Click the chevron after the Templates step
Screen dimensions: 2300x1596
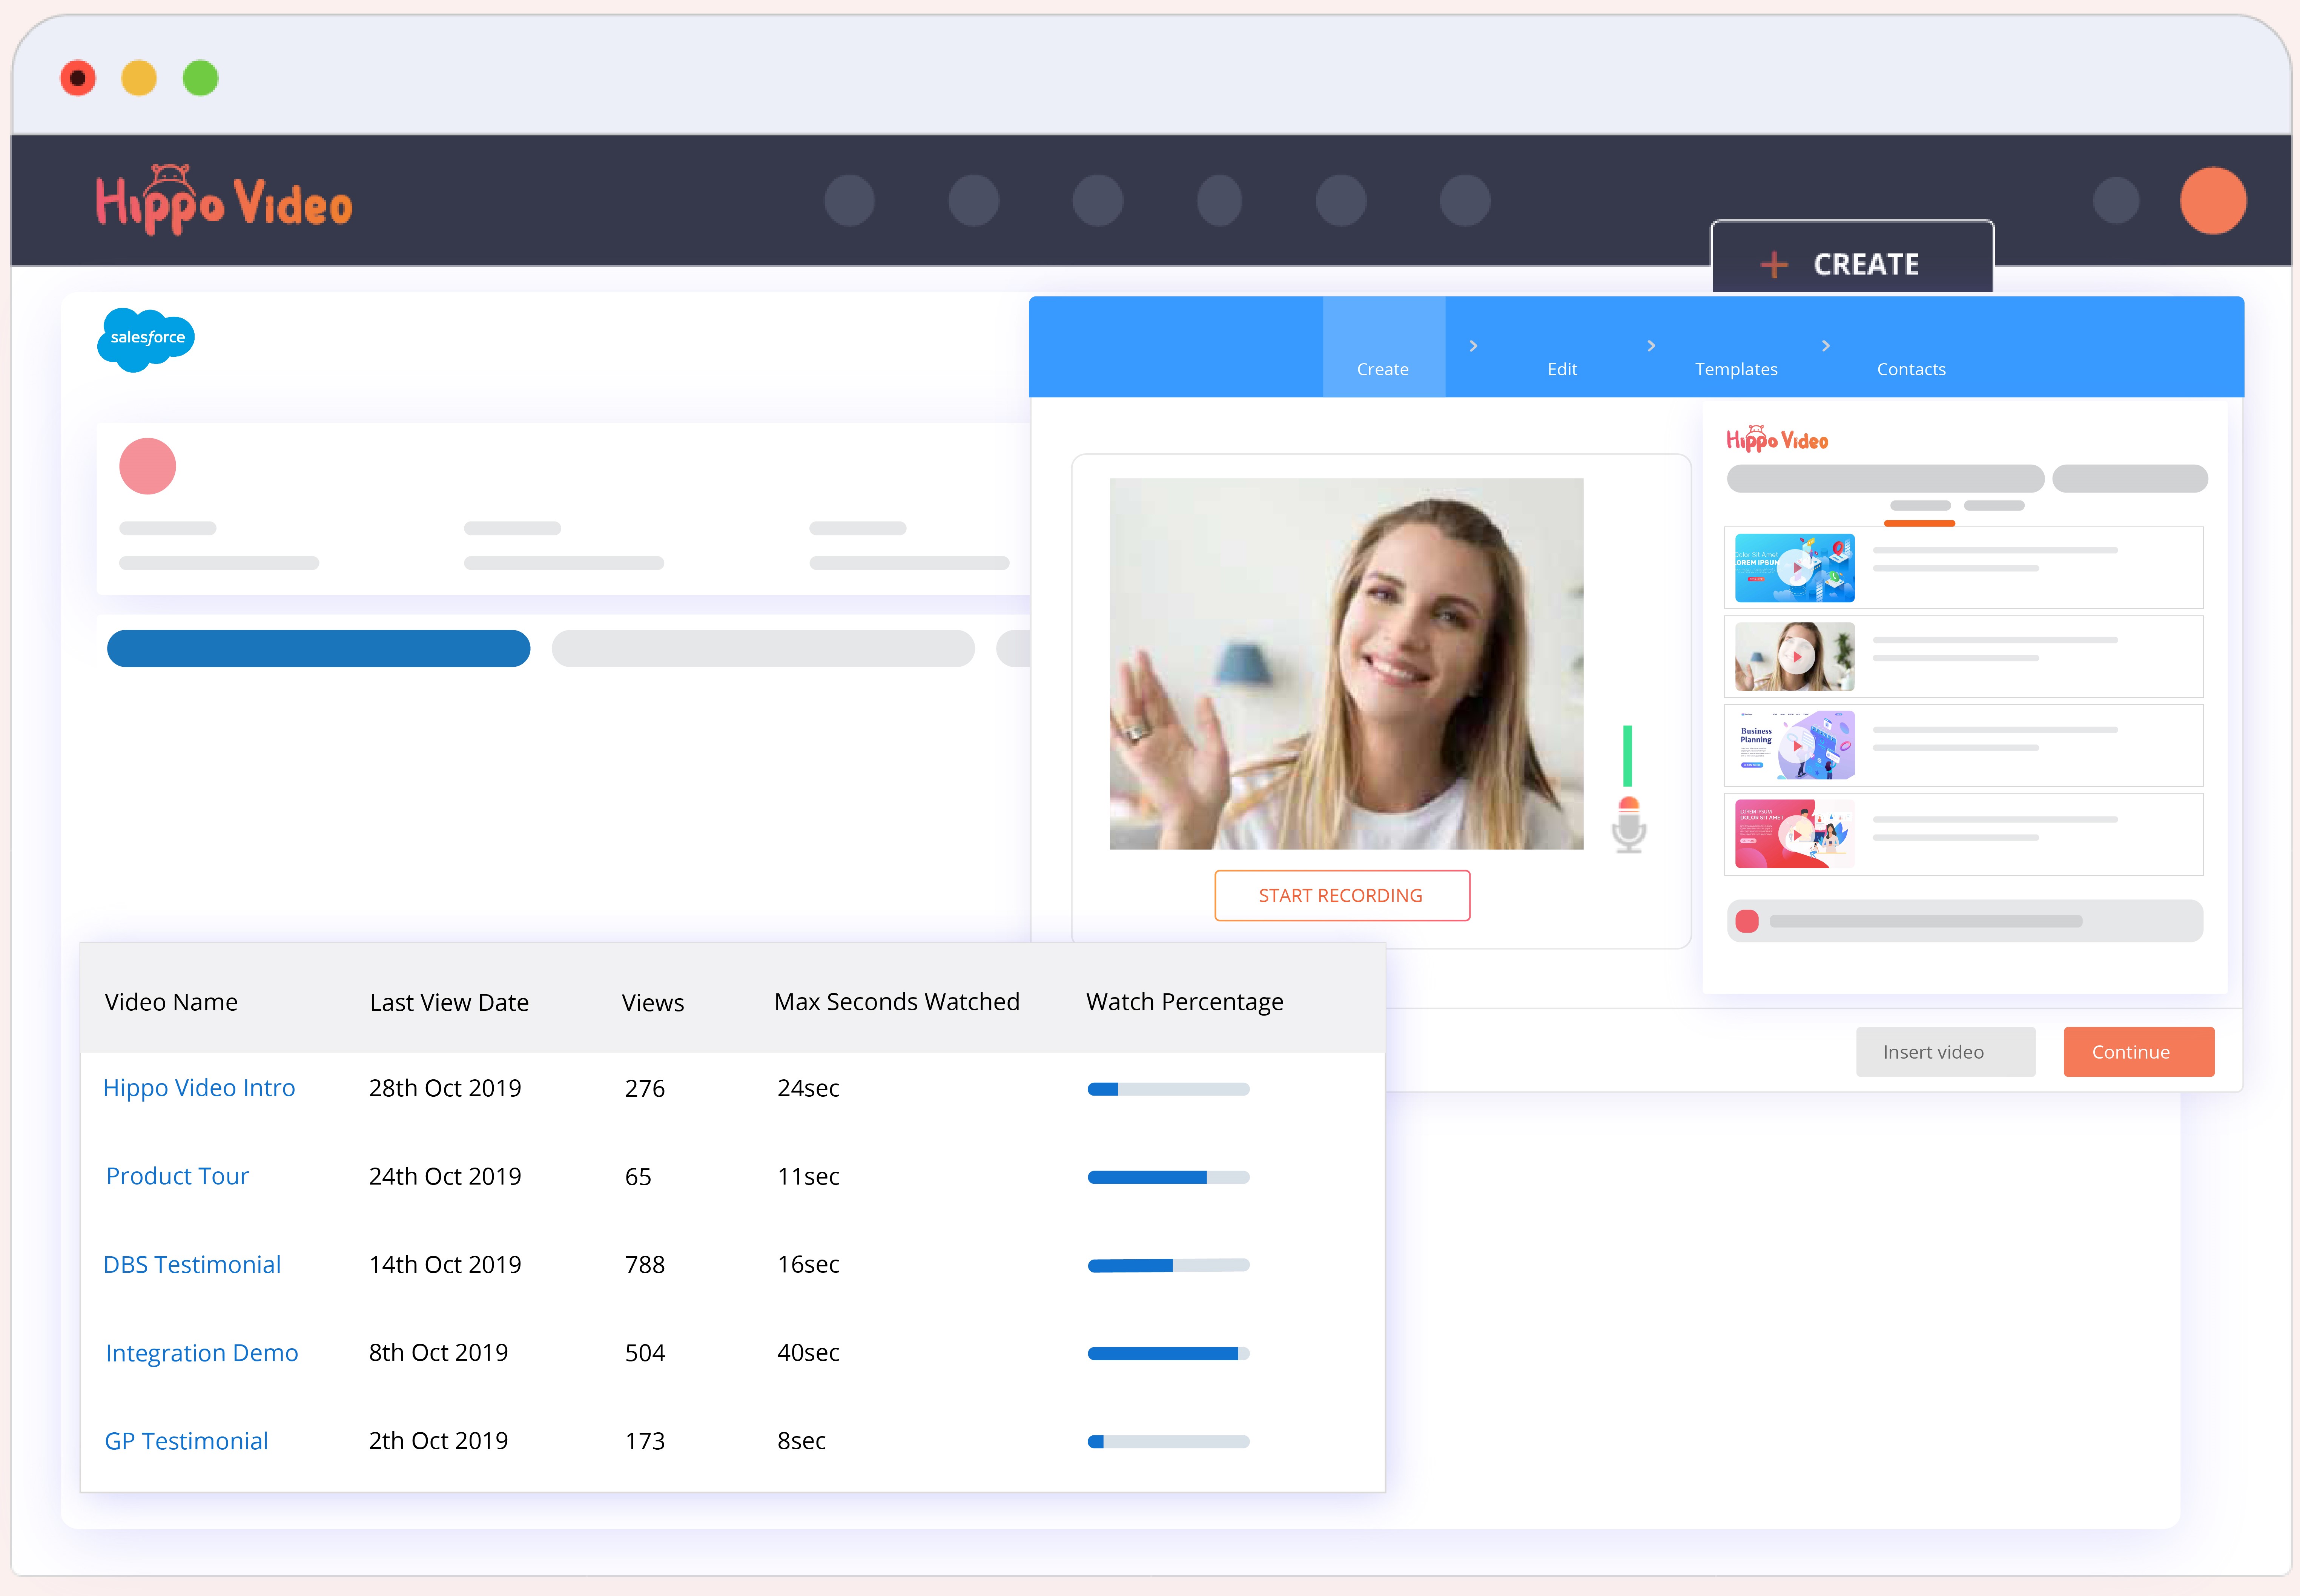tap(1826, 346)
